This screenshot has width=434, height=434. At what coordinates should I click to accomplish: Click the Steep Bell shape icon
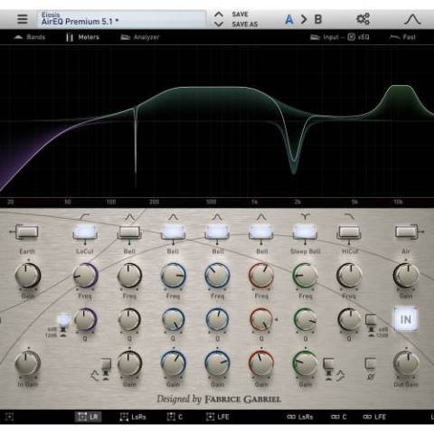[305, 216]
